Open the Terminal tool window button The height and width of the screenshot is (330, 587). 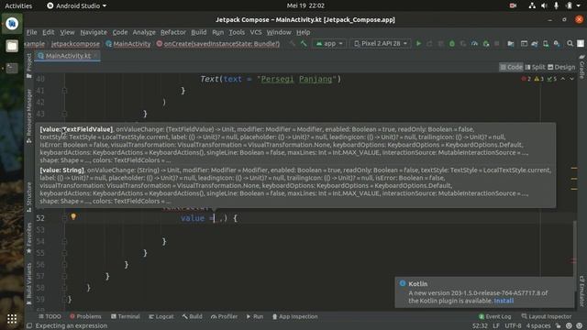click(x=125, y=316)
